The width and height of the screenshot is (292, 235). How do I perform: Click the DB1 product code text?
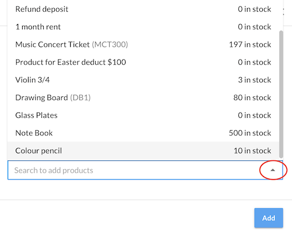[81, 97]
